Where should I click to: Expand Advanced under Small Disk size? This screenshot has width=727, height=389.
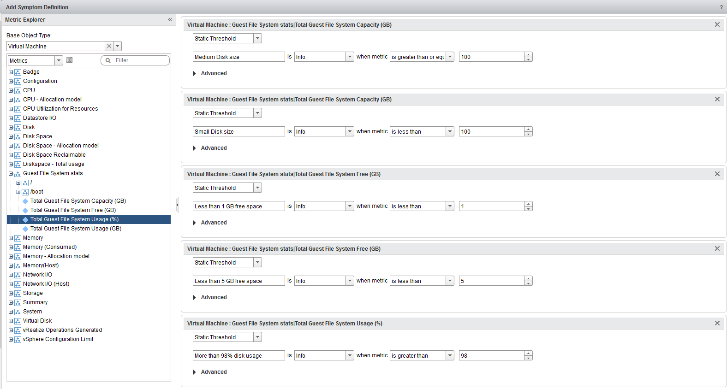195,148
